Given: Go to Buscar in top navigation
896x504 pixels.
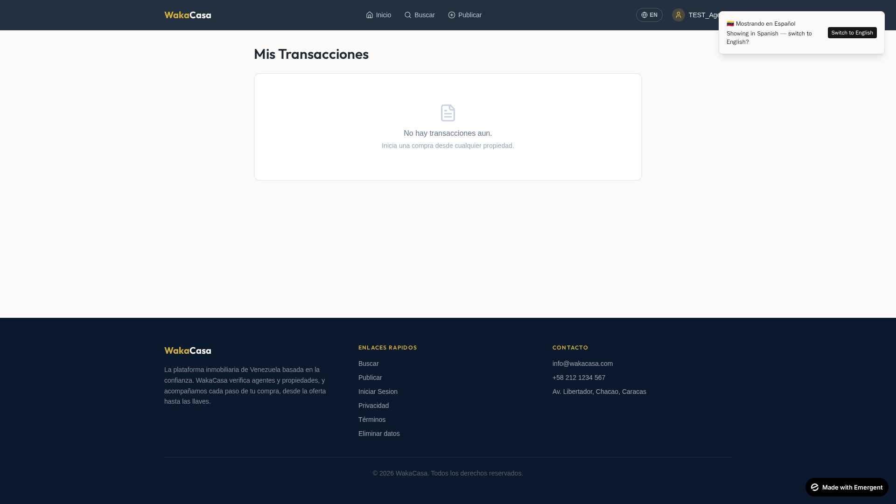Looking at the screenshot, I should 420,15.
